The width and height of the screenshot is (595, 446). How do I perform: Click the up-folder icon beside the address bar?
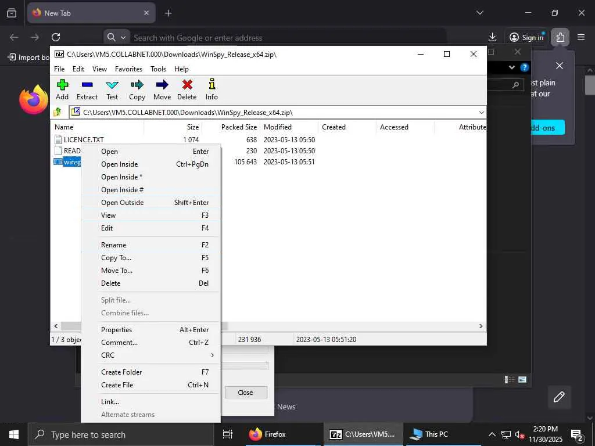(x=58, y=112)
